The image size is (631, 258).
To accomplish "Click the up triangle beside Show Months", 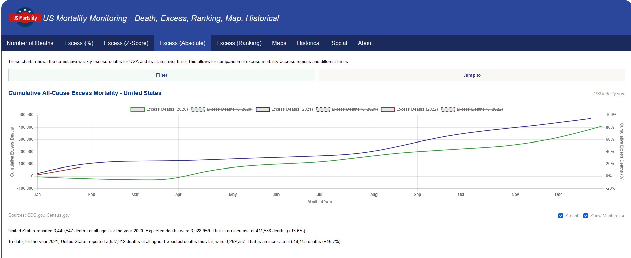I will pos(623,216).
